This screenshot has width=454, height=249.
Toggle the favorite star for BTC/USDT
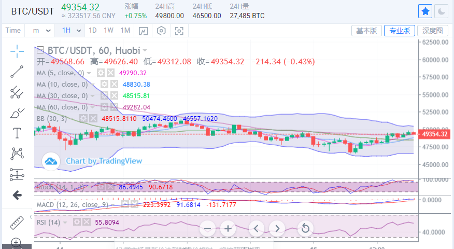point(425,11)
